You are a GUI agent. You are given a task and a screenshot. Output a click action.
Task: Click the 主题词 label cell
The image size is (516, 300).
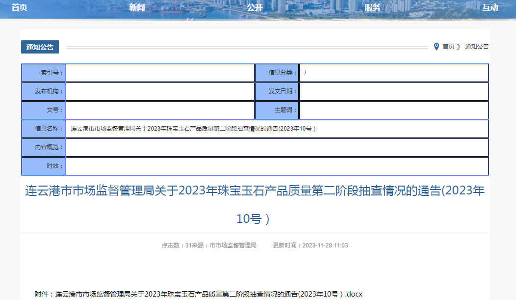277,110
